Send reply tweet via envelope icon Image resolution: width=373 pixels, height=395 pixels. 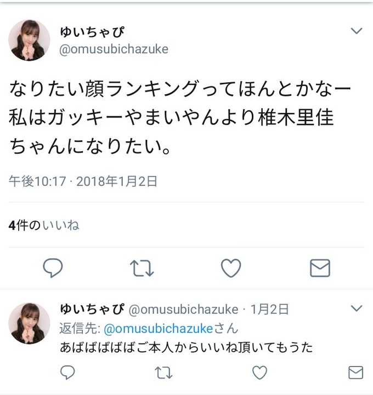click(x=355, y=373)
